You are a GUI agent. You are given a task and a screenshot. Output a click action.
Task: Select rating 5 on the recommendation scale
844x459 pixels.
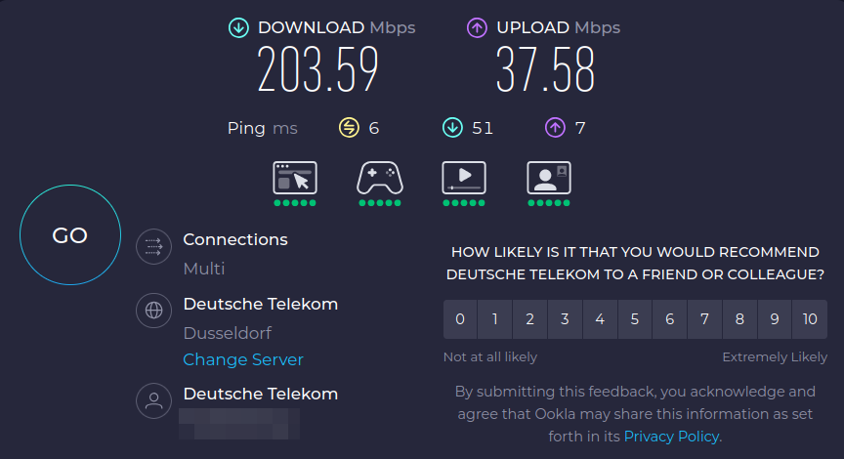[x=635, y=318]
